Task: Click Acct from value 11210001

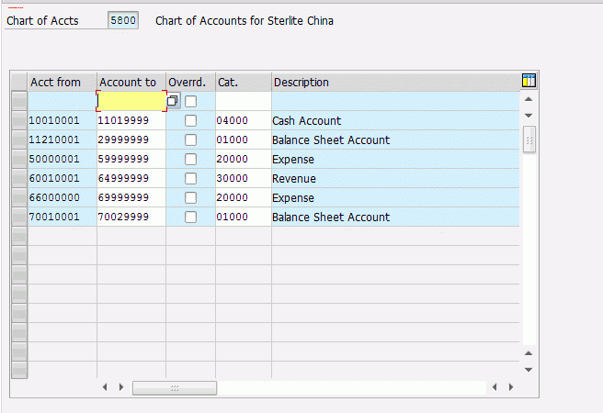Action: (54, 140)
